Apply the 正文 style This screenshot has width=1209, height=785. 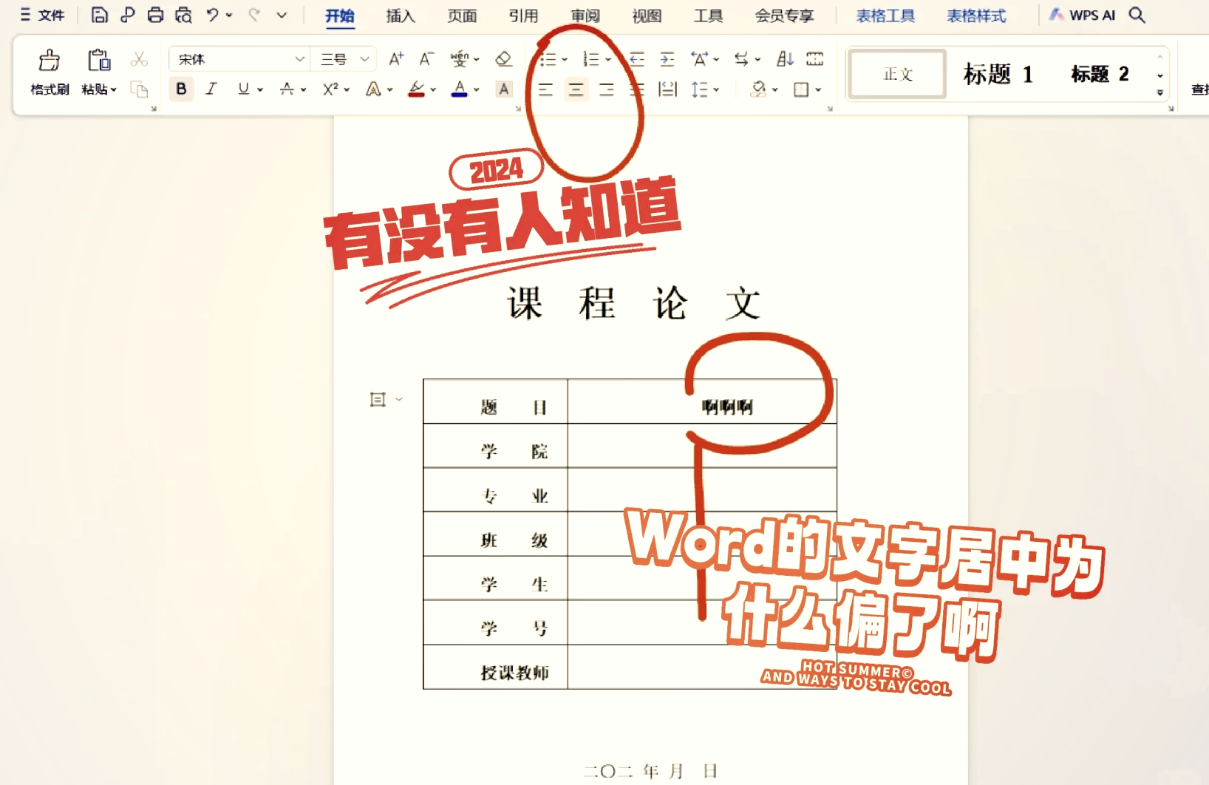click(898, 74)
